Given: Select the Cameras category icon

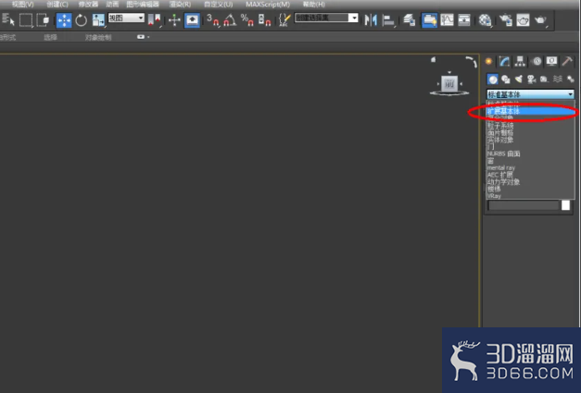Looking at the screenshot, I should pos(531,80).
